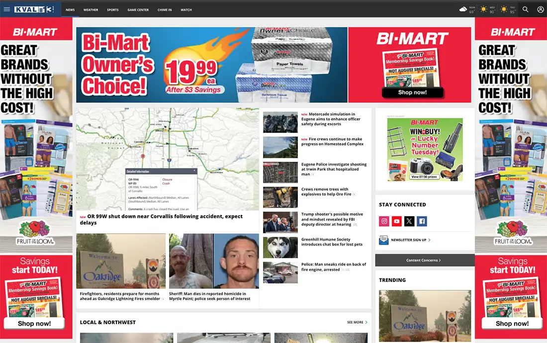This screenshot has width=547, height=343.
Task: Select the 'Trending' section heading
Action: pos(392,280)
